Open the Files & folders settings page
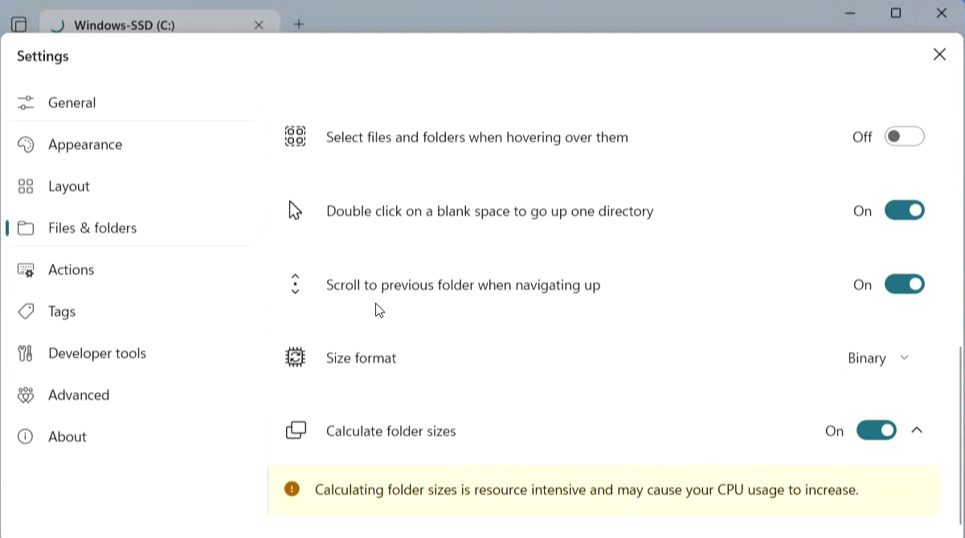Screen dimensions: 965x538 click(92, 228)
